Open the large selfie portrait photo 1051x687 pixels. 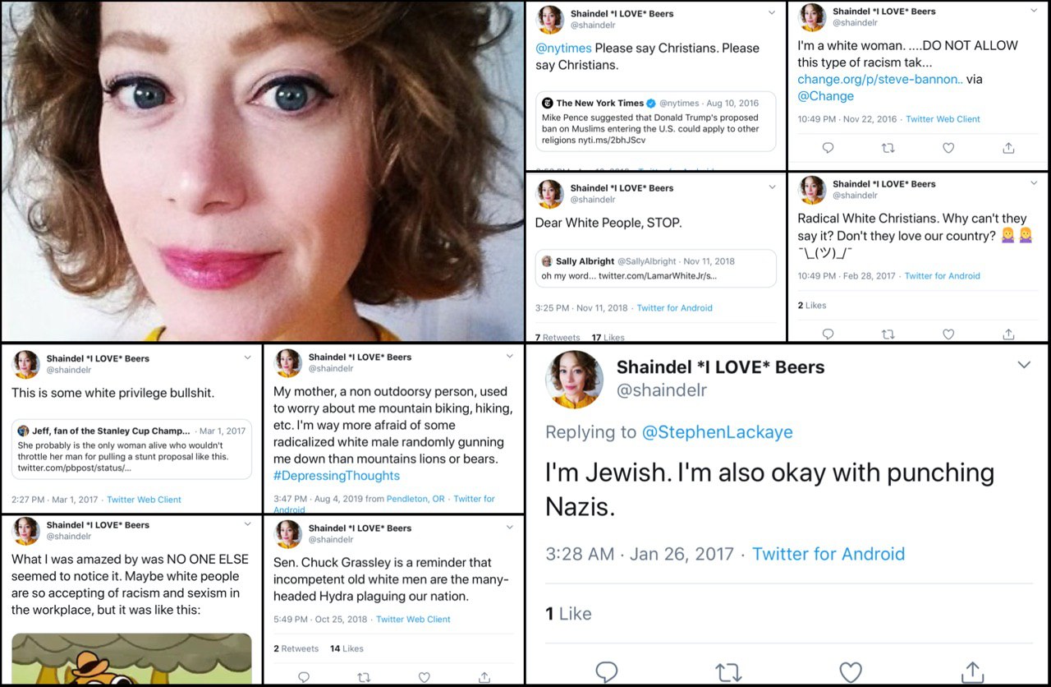(262, 171)
